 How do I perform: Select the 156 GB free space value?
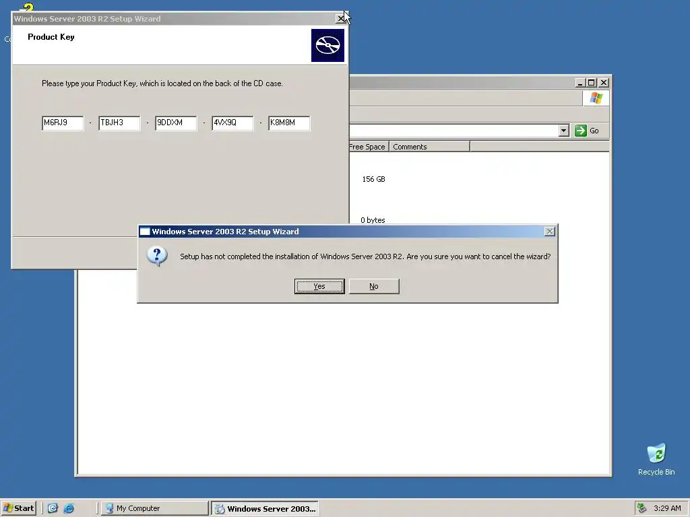coord(373,179)
